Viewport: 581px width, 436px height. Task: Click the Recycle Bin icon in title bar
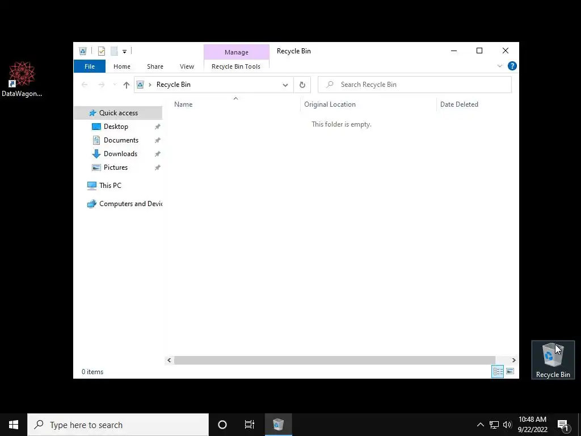click(x=83, y=51)
